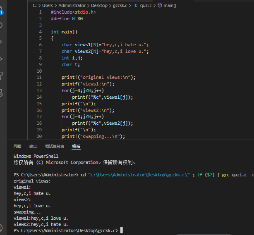Open the 'gcckk.c' folder breadcrumb
The width and height of the screenshot is (254, 235).
pyautogui.click(x=120, y=5)
